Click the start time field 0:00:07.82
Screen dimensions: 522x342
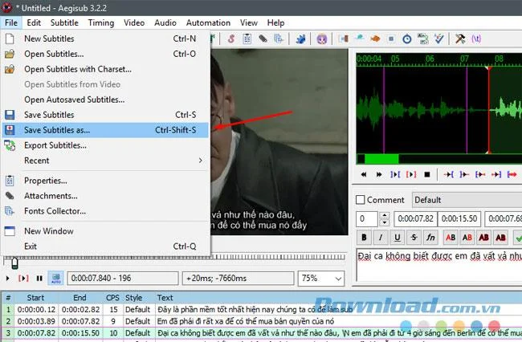pos(415,218)
